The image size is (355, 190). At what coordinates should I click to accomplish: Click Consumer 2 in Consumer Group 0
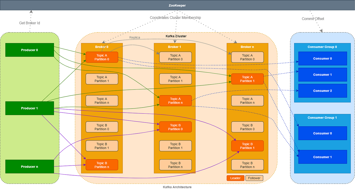pos(322,91)
